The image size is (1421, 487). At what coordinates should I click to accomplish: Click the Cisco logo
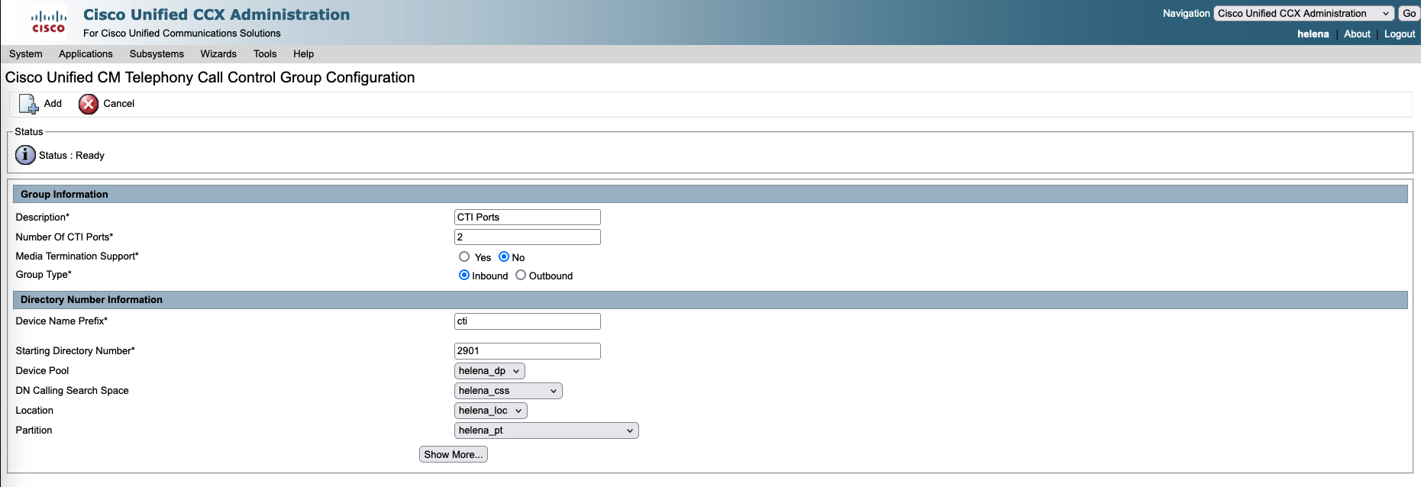pyautogui.click(x=49, y=22)
